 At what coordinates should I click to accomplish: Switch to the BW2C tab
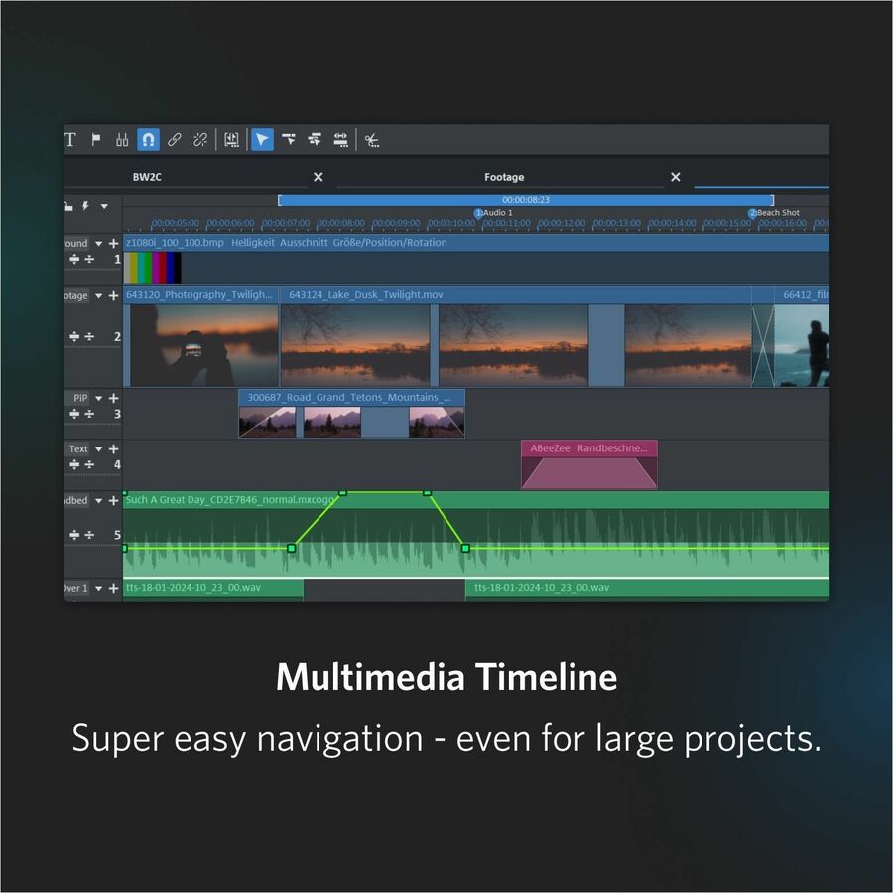point(147,177)
